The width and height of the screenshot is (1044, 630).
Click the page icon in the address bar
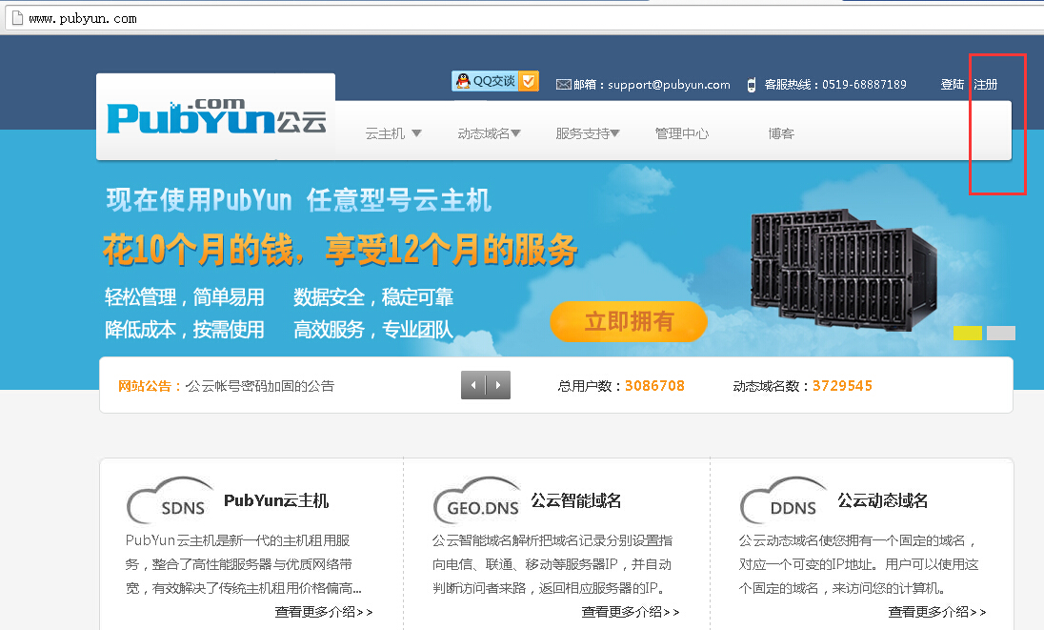point(17,18)
